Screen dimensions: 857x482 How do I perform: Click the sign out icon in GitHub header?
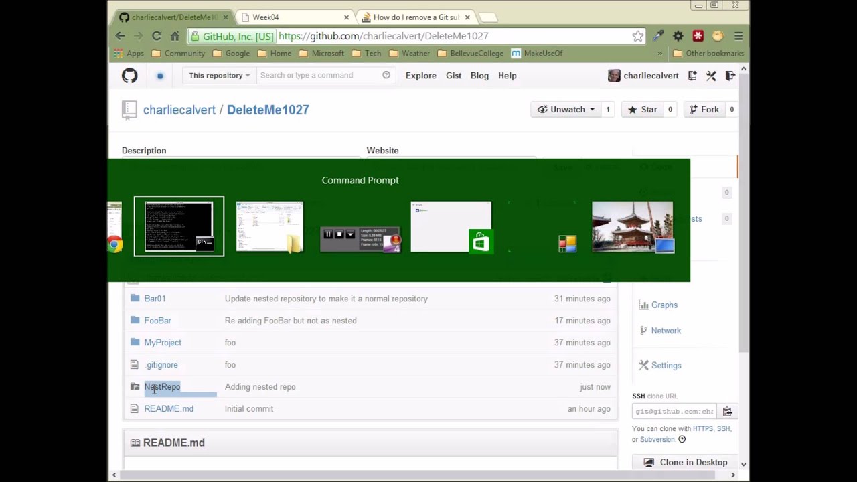(730, 76)
